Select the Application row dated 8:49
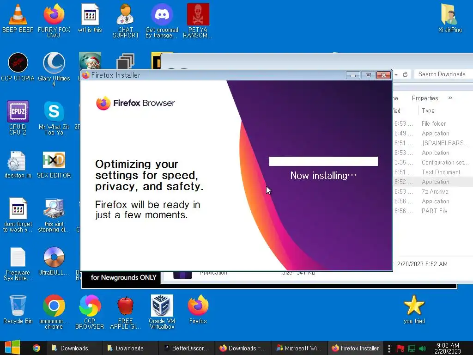The height and width of the screenshot is (355, 473). (433, 133)
